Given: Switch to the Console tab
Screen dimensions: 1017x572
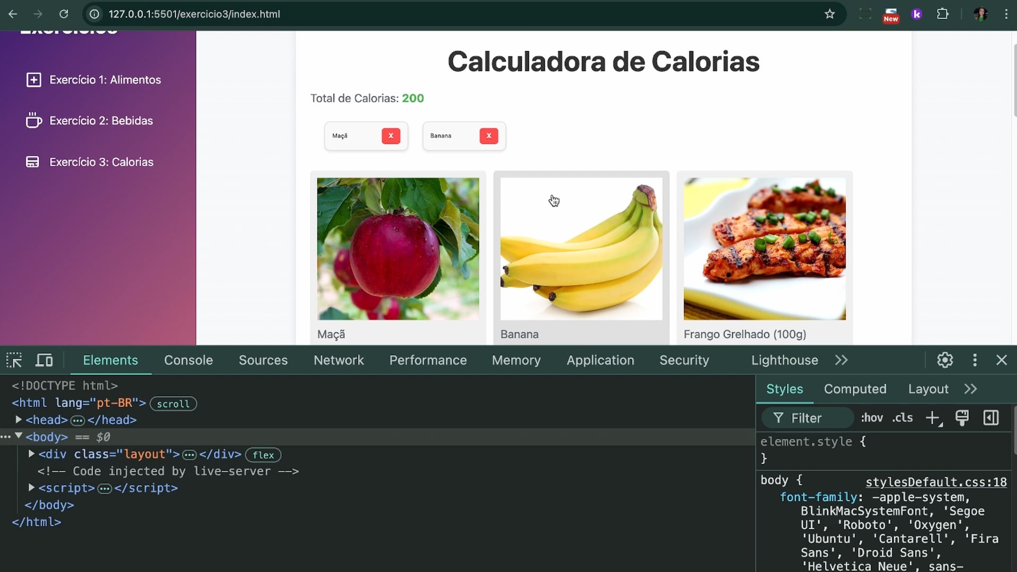Looking at the screenshot, I should click(x=188, y=360).
